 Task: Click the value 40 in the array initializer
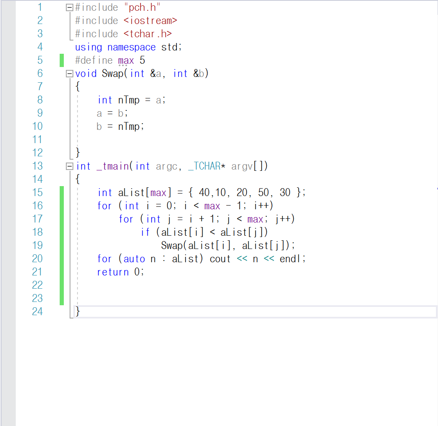204,193
